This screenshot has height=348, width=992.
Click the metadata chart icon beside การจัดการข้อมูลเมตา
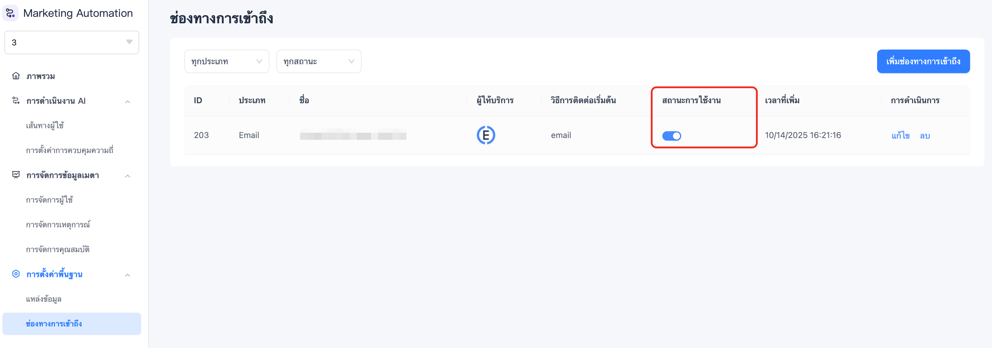(16, 175)
